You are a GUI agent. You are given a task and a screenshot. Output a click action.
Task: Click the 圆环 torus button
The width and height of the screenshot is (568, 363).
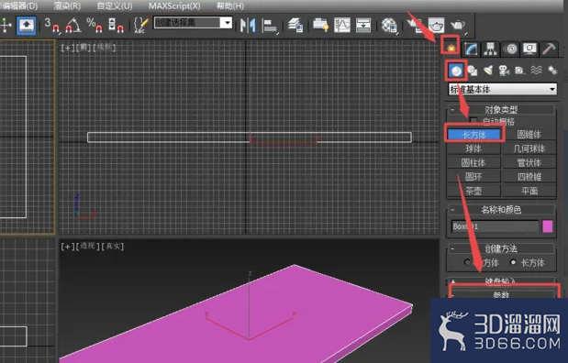click(473, 177)
